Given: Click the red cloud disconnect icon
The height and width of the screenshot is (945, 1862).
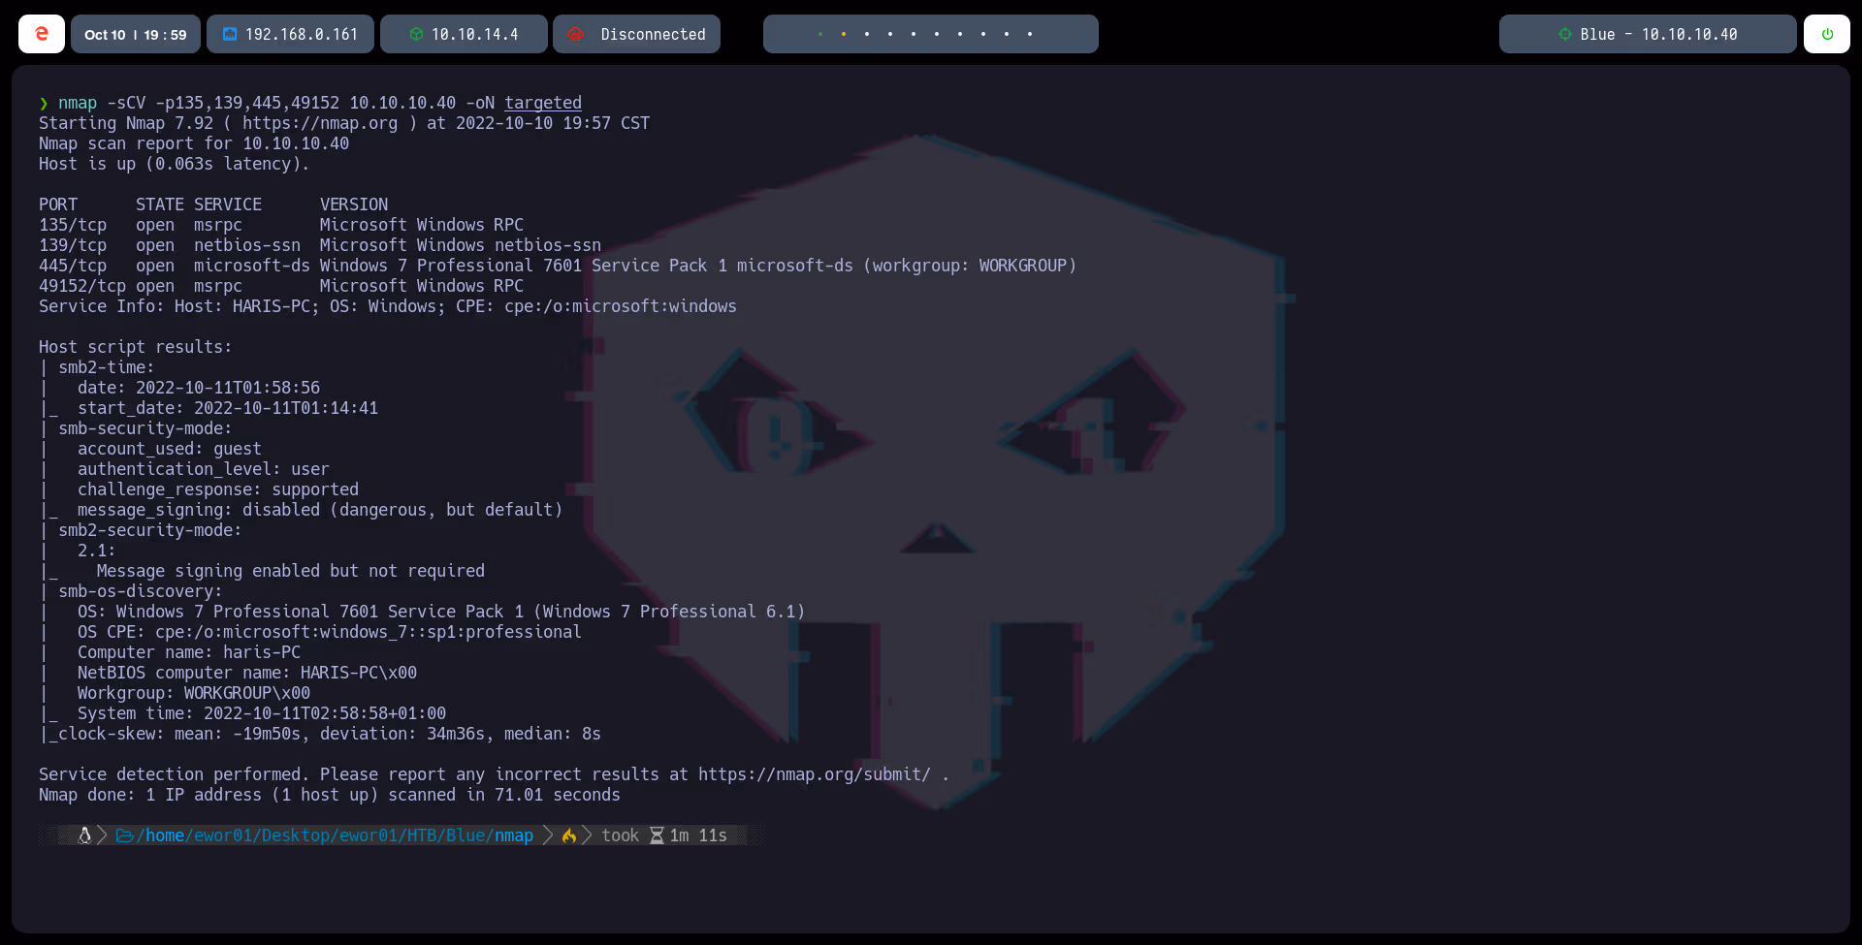Looking at the screenshot, I should click(576, 34).
